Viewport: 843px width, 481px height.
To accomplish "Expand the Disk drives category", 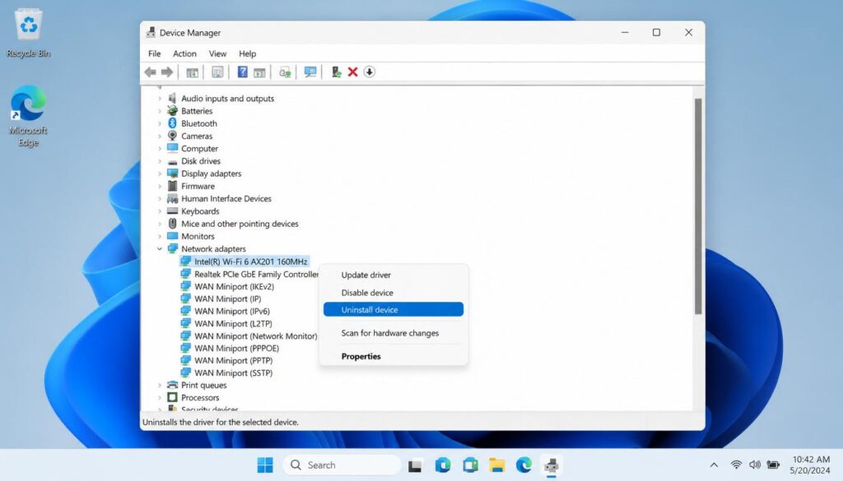I will [160, 161].
